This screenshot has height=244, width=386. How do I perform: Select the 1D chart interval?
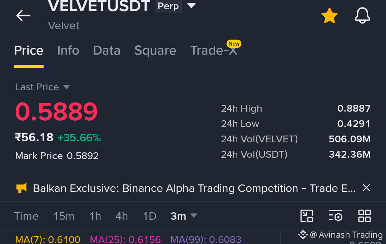pos(150,216)
